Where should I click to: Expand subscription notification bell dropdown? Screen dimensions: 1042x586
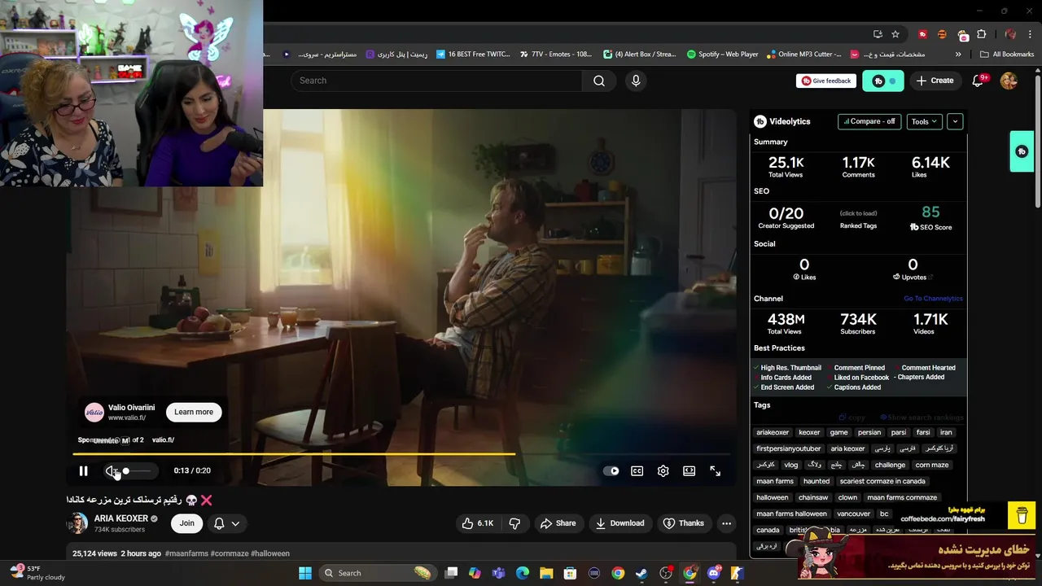click(227, 523)
